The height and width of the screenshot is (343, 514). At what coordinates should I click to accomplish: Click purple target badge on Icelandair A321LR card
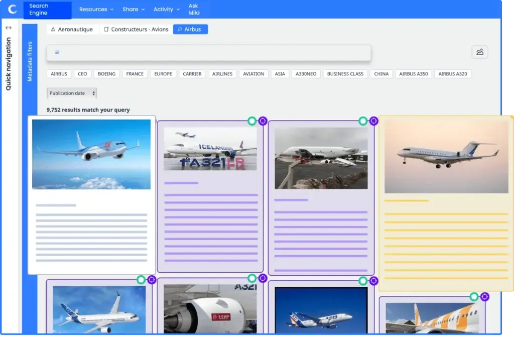(x=263, y=121)
